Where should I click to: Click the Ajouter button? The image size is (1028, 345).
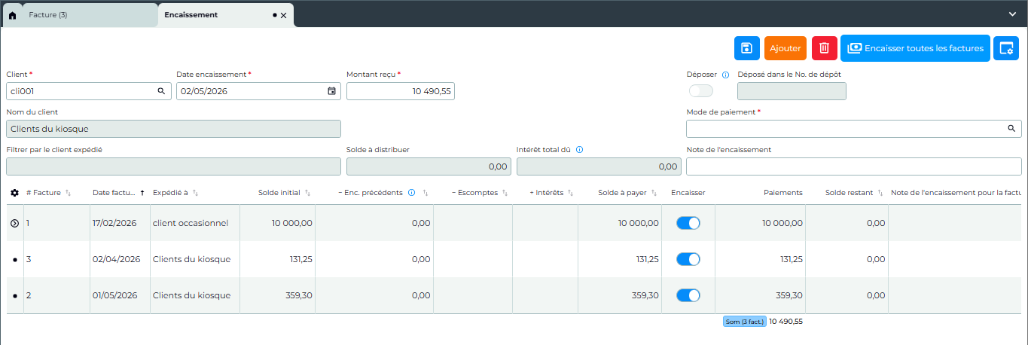click(785, 48)
